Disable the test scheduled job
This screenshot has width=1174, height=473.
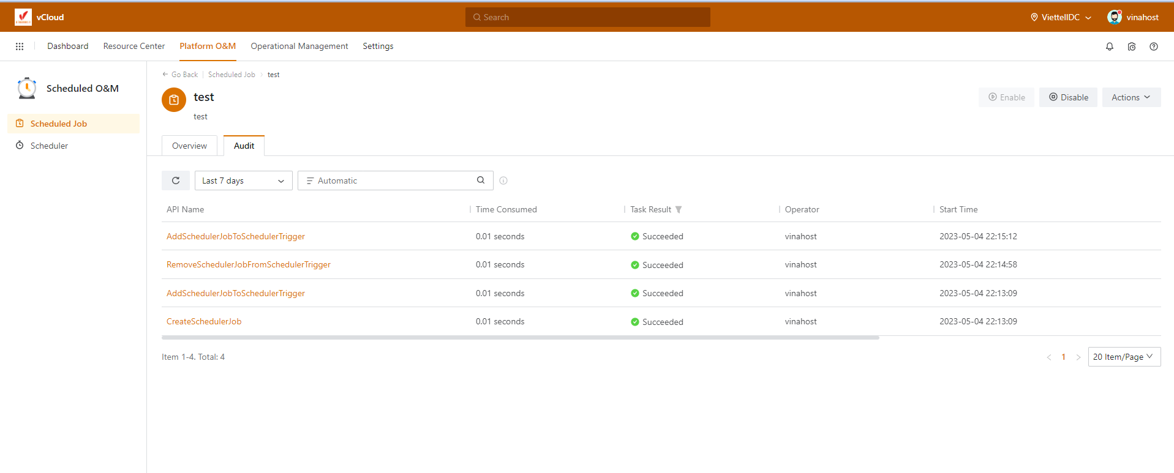coord(1068,97)
